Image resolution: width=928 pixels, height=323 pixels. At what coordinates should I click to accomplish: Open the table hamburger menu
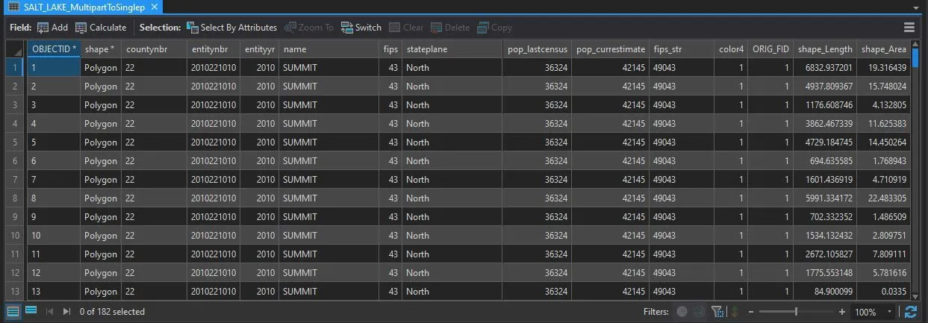point(909,28)
